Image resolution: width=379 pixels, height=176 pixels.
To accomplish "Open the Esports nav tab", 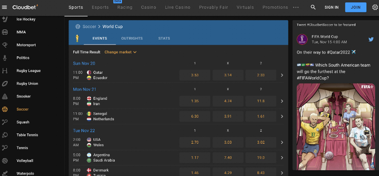I will click(100, 7).
